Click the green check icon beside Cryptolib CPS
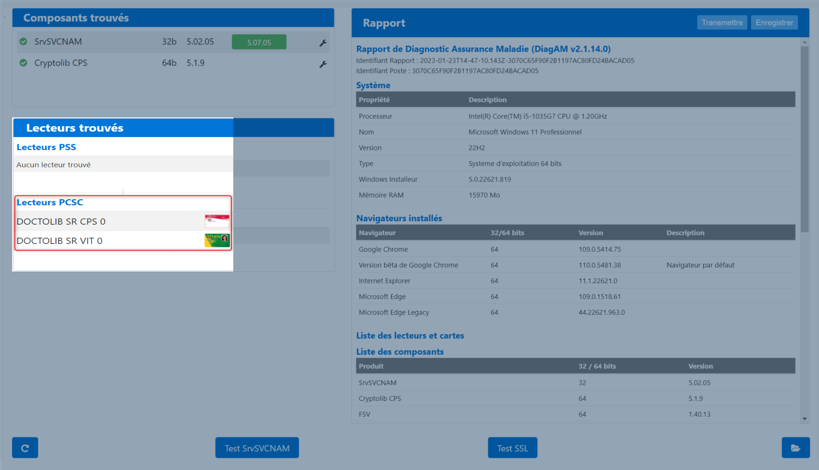 [x=23, y=63]
